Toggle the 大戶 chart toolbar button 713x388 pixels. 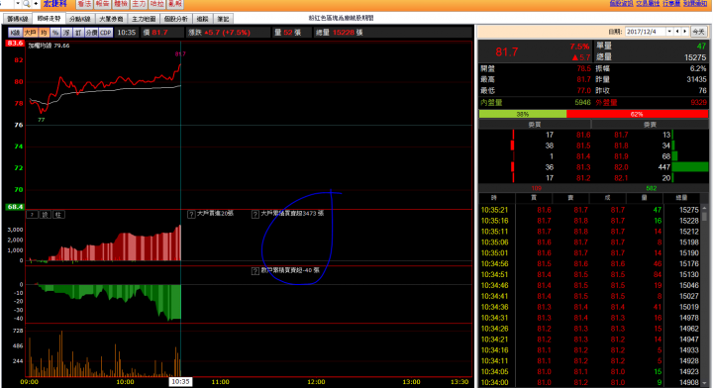coord(30,33)
